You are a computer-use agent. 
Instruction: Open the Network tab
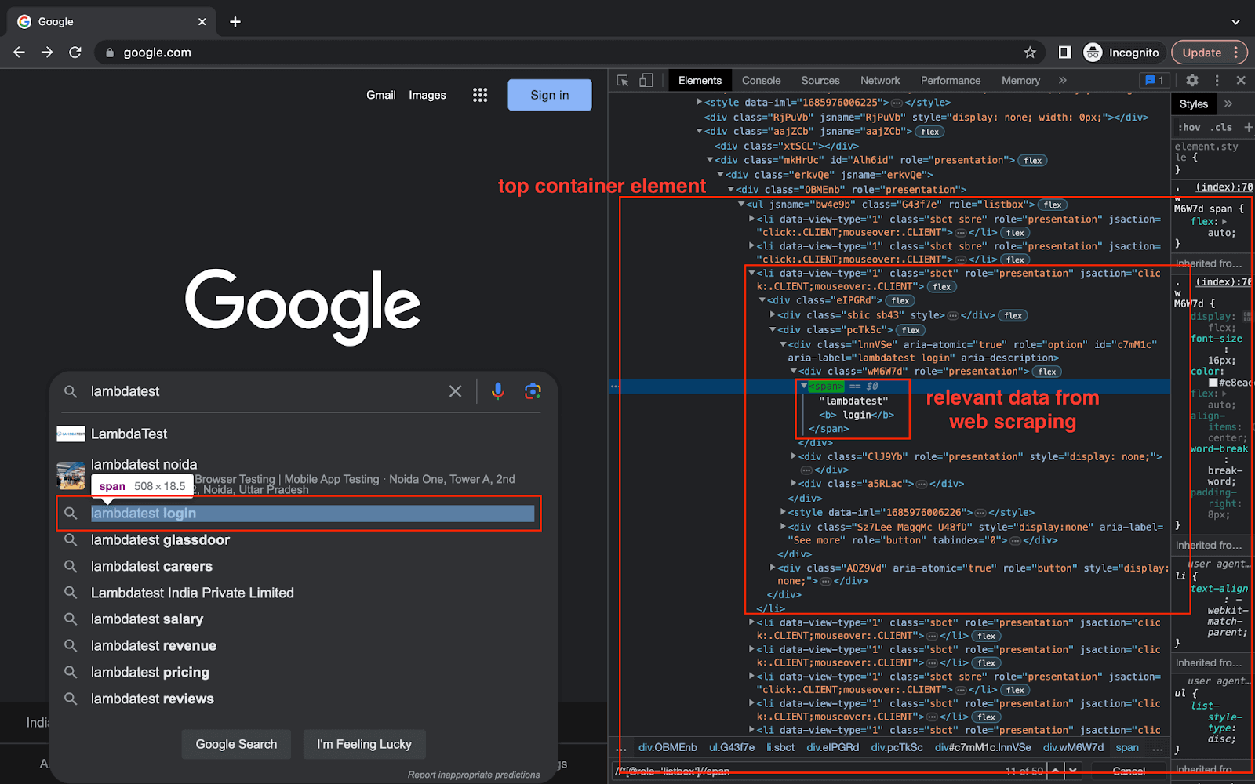[879, 80]
